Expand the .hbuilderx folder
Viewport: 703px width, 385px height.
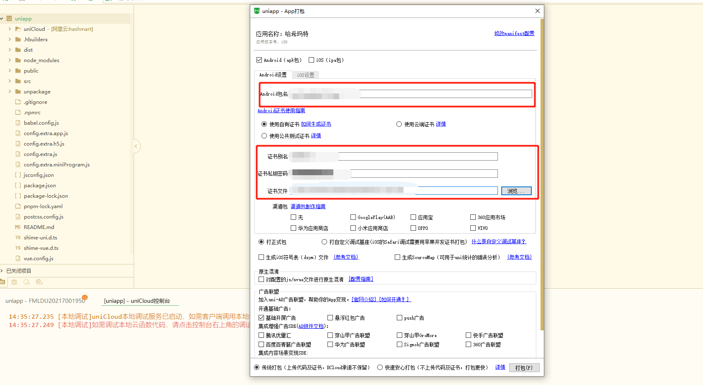(10, 40)
